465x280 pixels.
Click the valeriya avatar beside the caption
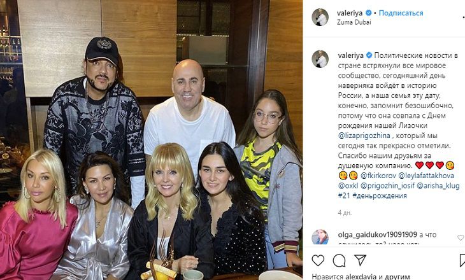pyautogui.click(x=320, y=59)
